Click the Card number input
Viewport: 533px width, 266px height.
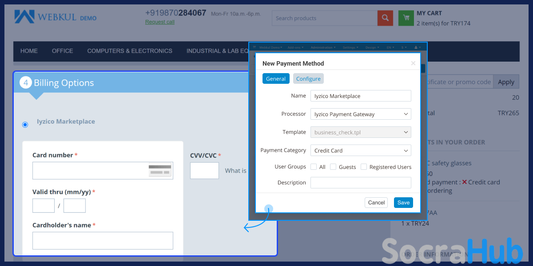(103, 170)
